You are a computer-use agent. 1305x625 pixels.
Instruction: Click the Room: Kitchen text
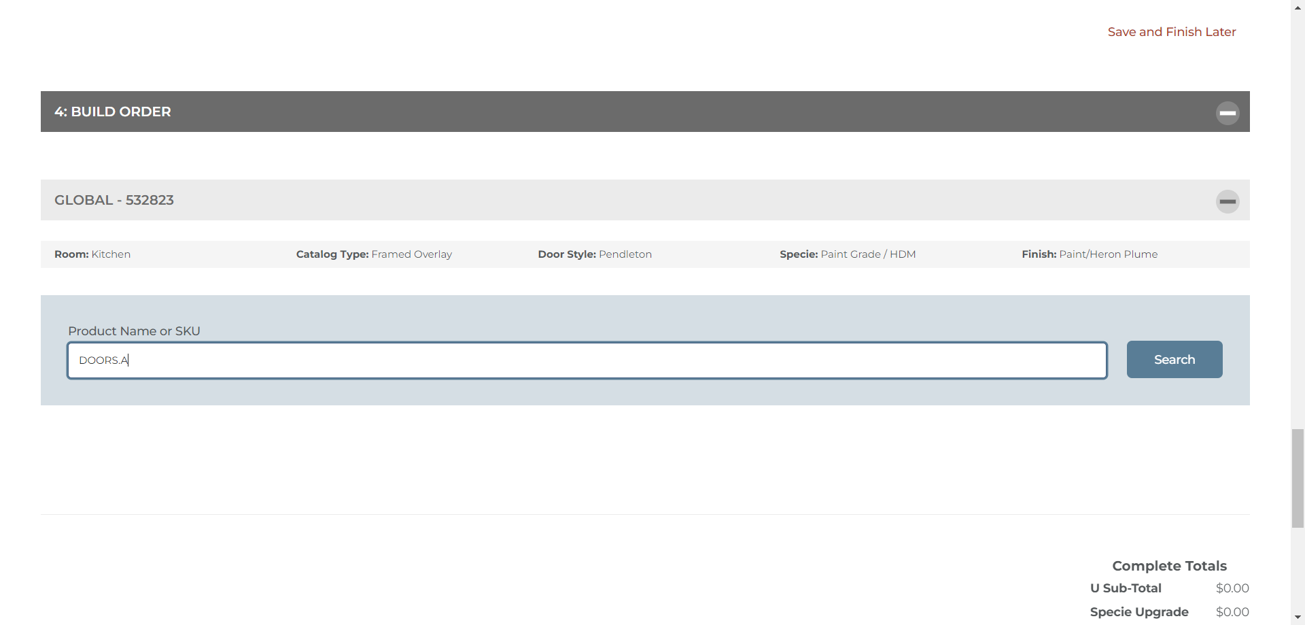click(x=92, y=254)
